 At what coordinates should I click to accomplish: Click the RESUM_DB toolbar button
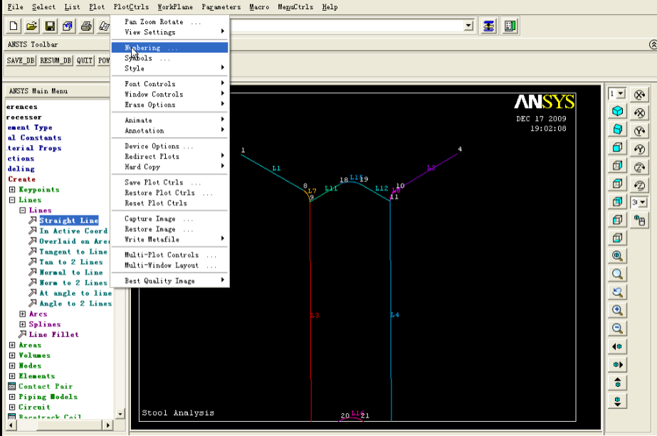click(56, 60)
